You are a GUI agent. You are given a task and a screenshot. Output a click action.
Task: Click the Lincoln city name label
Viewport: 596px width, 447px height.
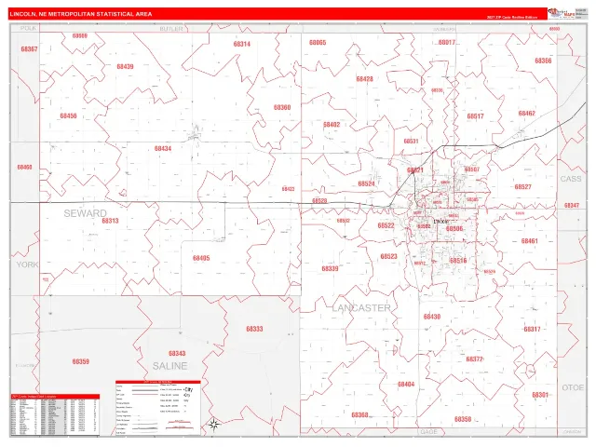click(441, 222)
